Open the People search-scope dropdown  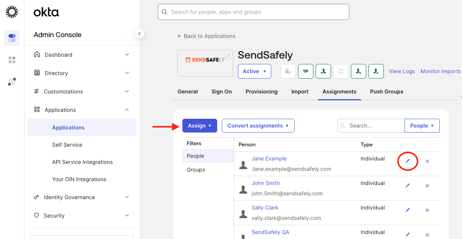tap(422, 126)
